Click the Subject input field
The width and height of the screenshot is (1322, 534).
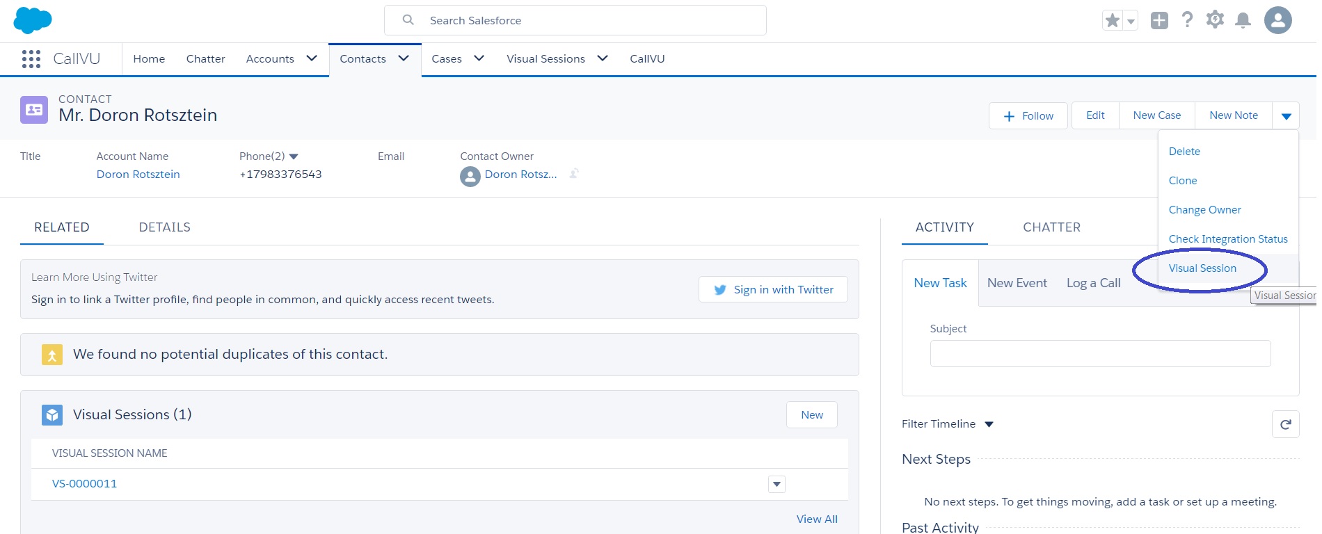coord(1100,353)
